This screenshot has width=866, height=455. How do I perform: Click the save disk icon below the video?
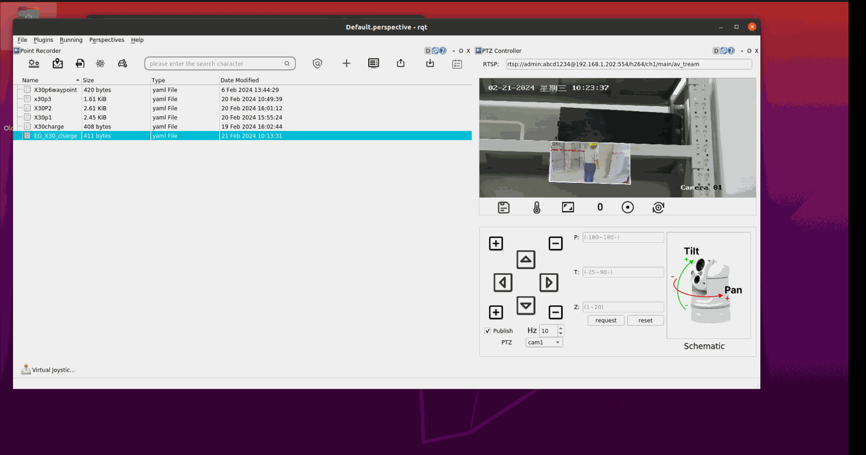click(504, 207)
